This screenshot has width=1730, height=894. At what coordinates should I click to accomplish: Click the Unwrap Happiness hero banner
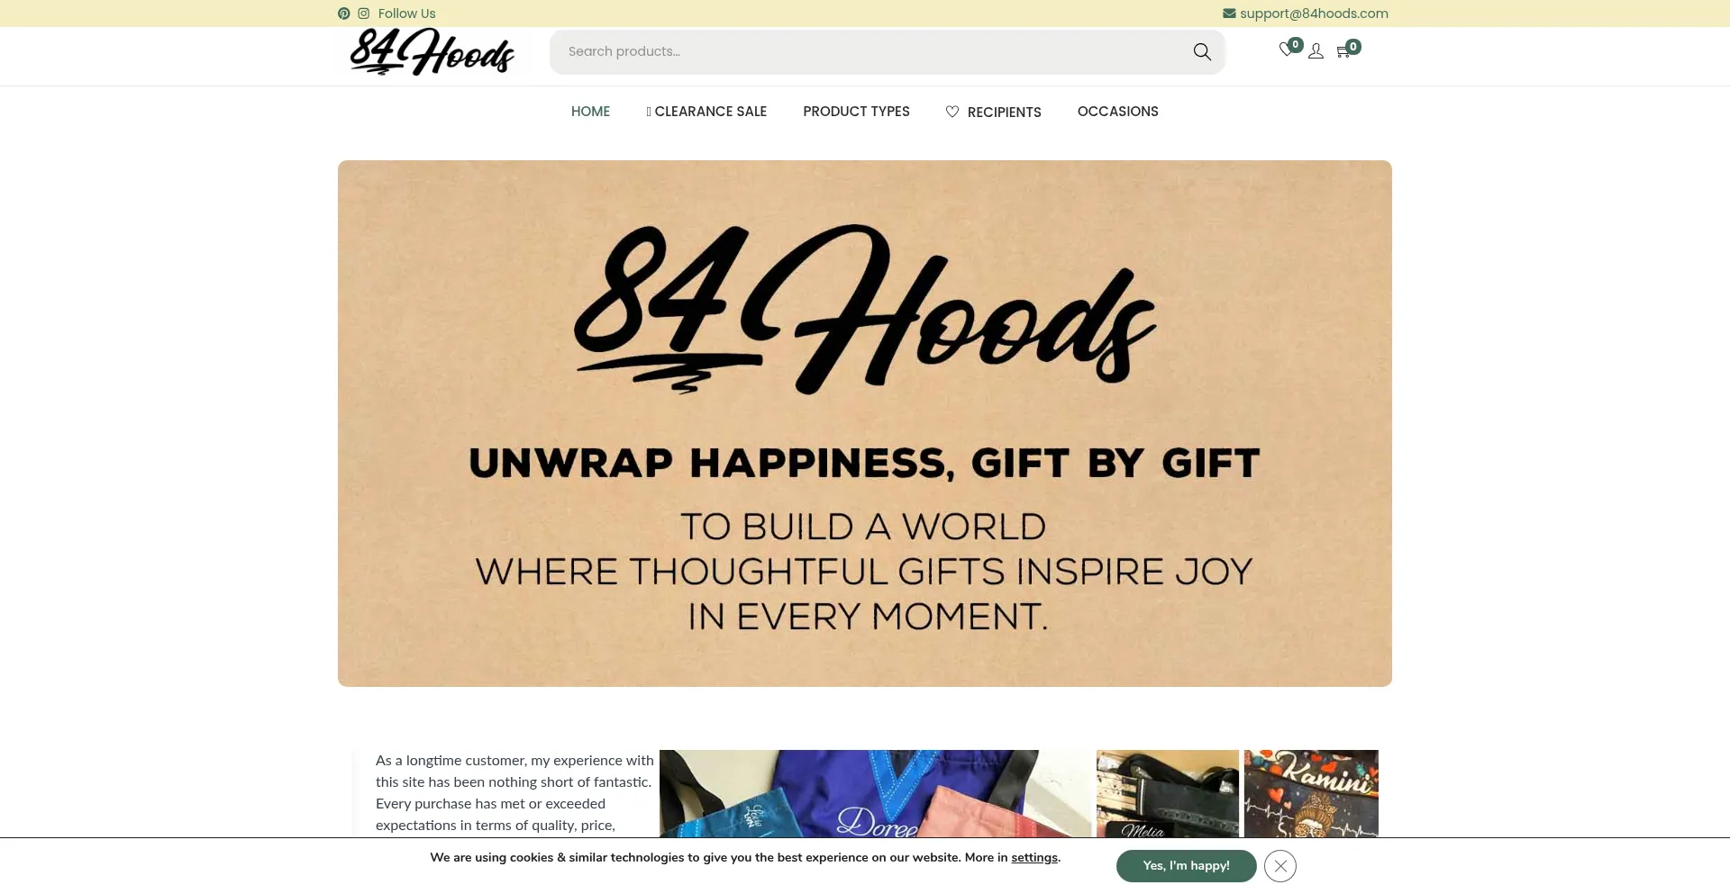click(865, 424)
